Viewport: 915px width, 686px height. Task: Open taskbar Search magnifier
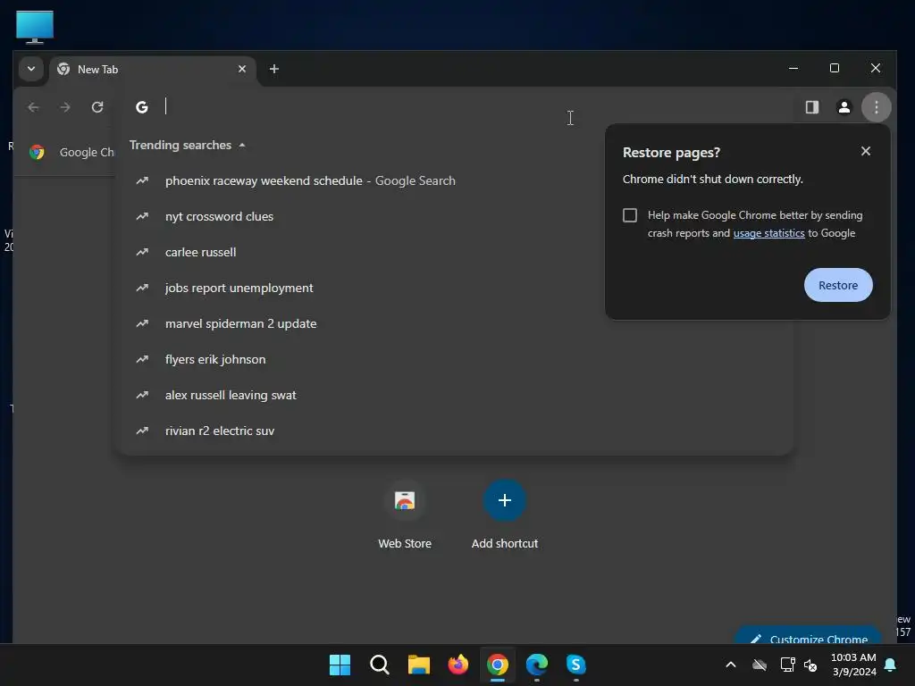point(379,665)
